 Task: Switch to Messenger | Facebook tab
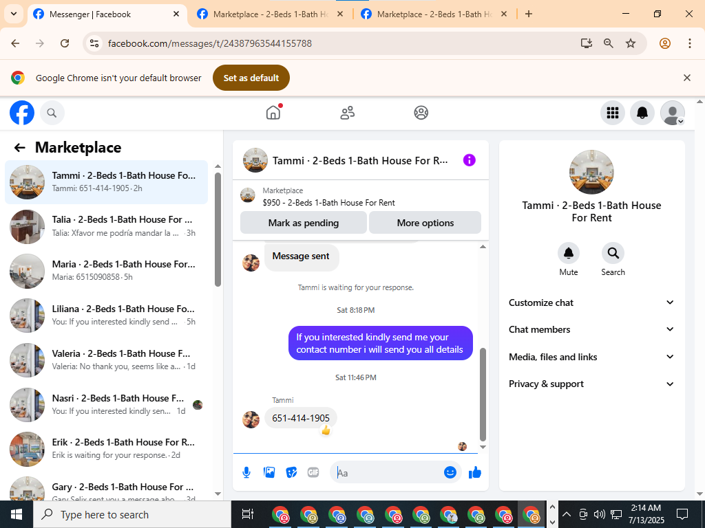(107, 14)
